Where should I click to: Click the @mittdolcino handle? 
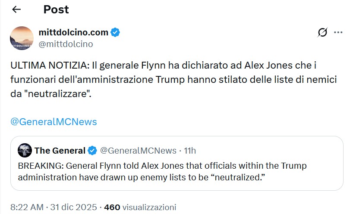(x=66, y=44)
